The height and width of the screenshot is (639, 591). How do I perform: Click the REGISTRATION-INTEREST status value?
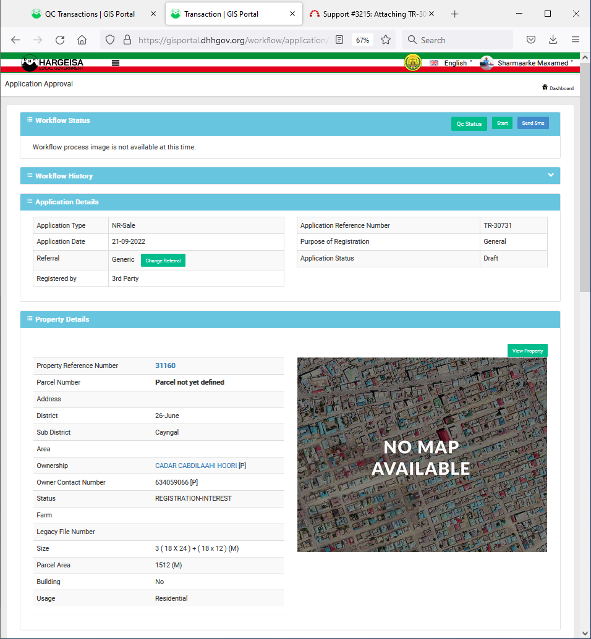coord(193,499)
